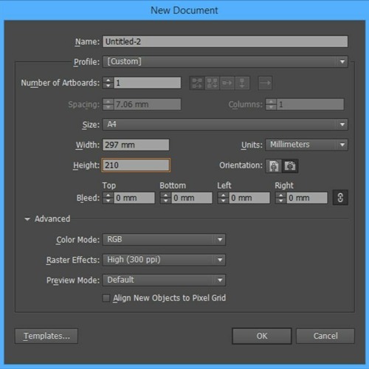Collapse the Advanced section

pyautogui.click(x=27, y=219)
